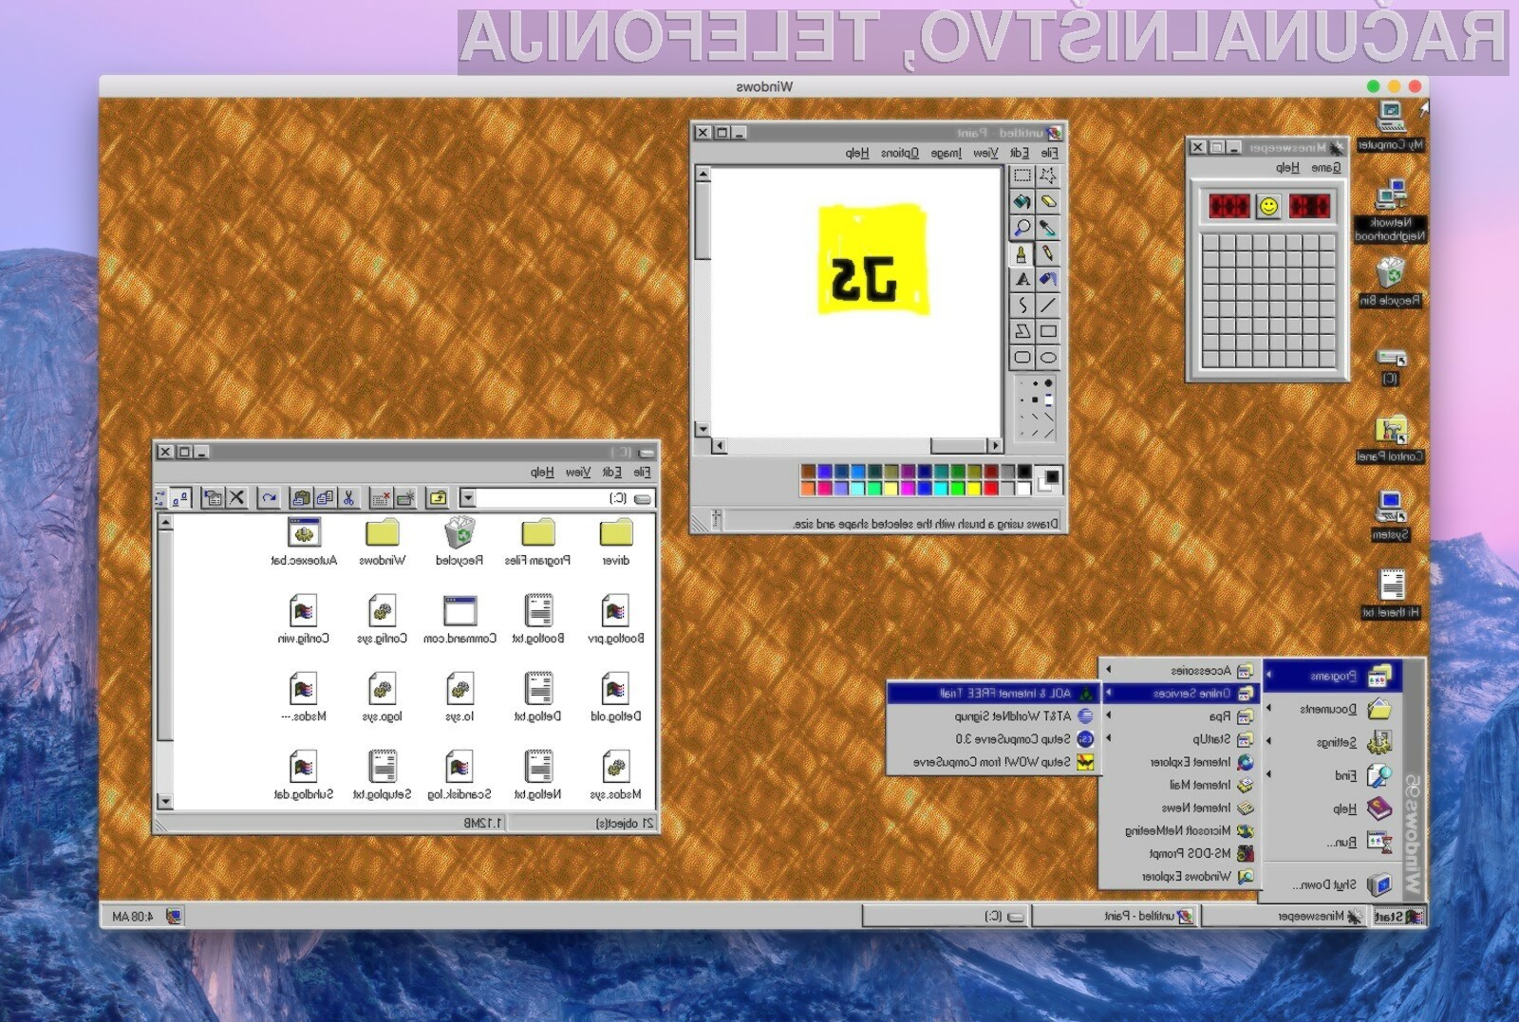Select the Line tool in Paint
The width and height of the screenshot is (1519, 1022).
(x=1049, y=304)
